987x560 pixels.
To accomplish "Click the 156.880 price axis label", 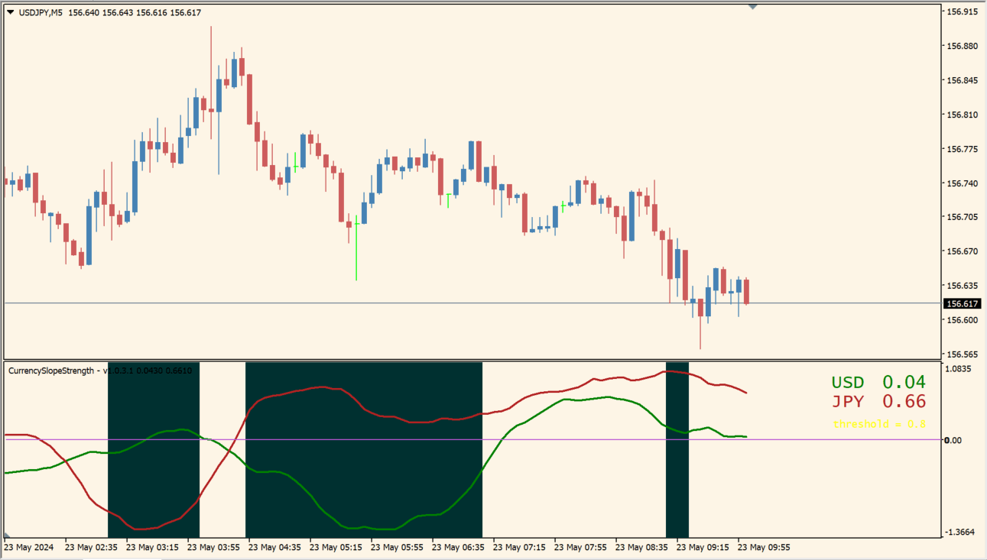I will click(962, 47).
